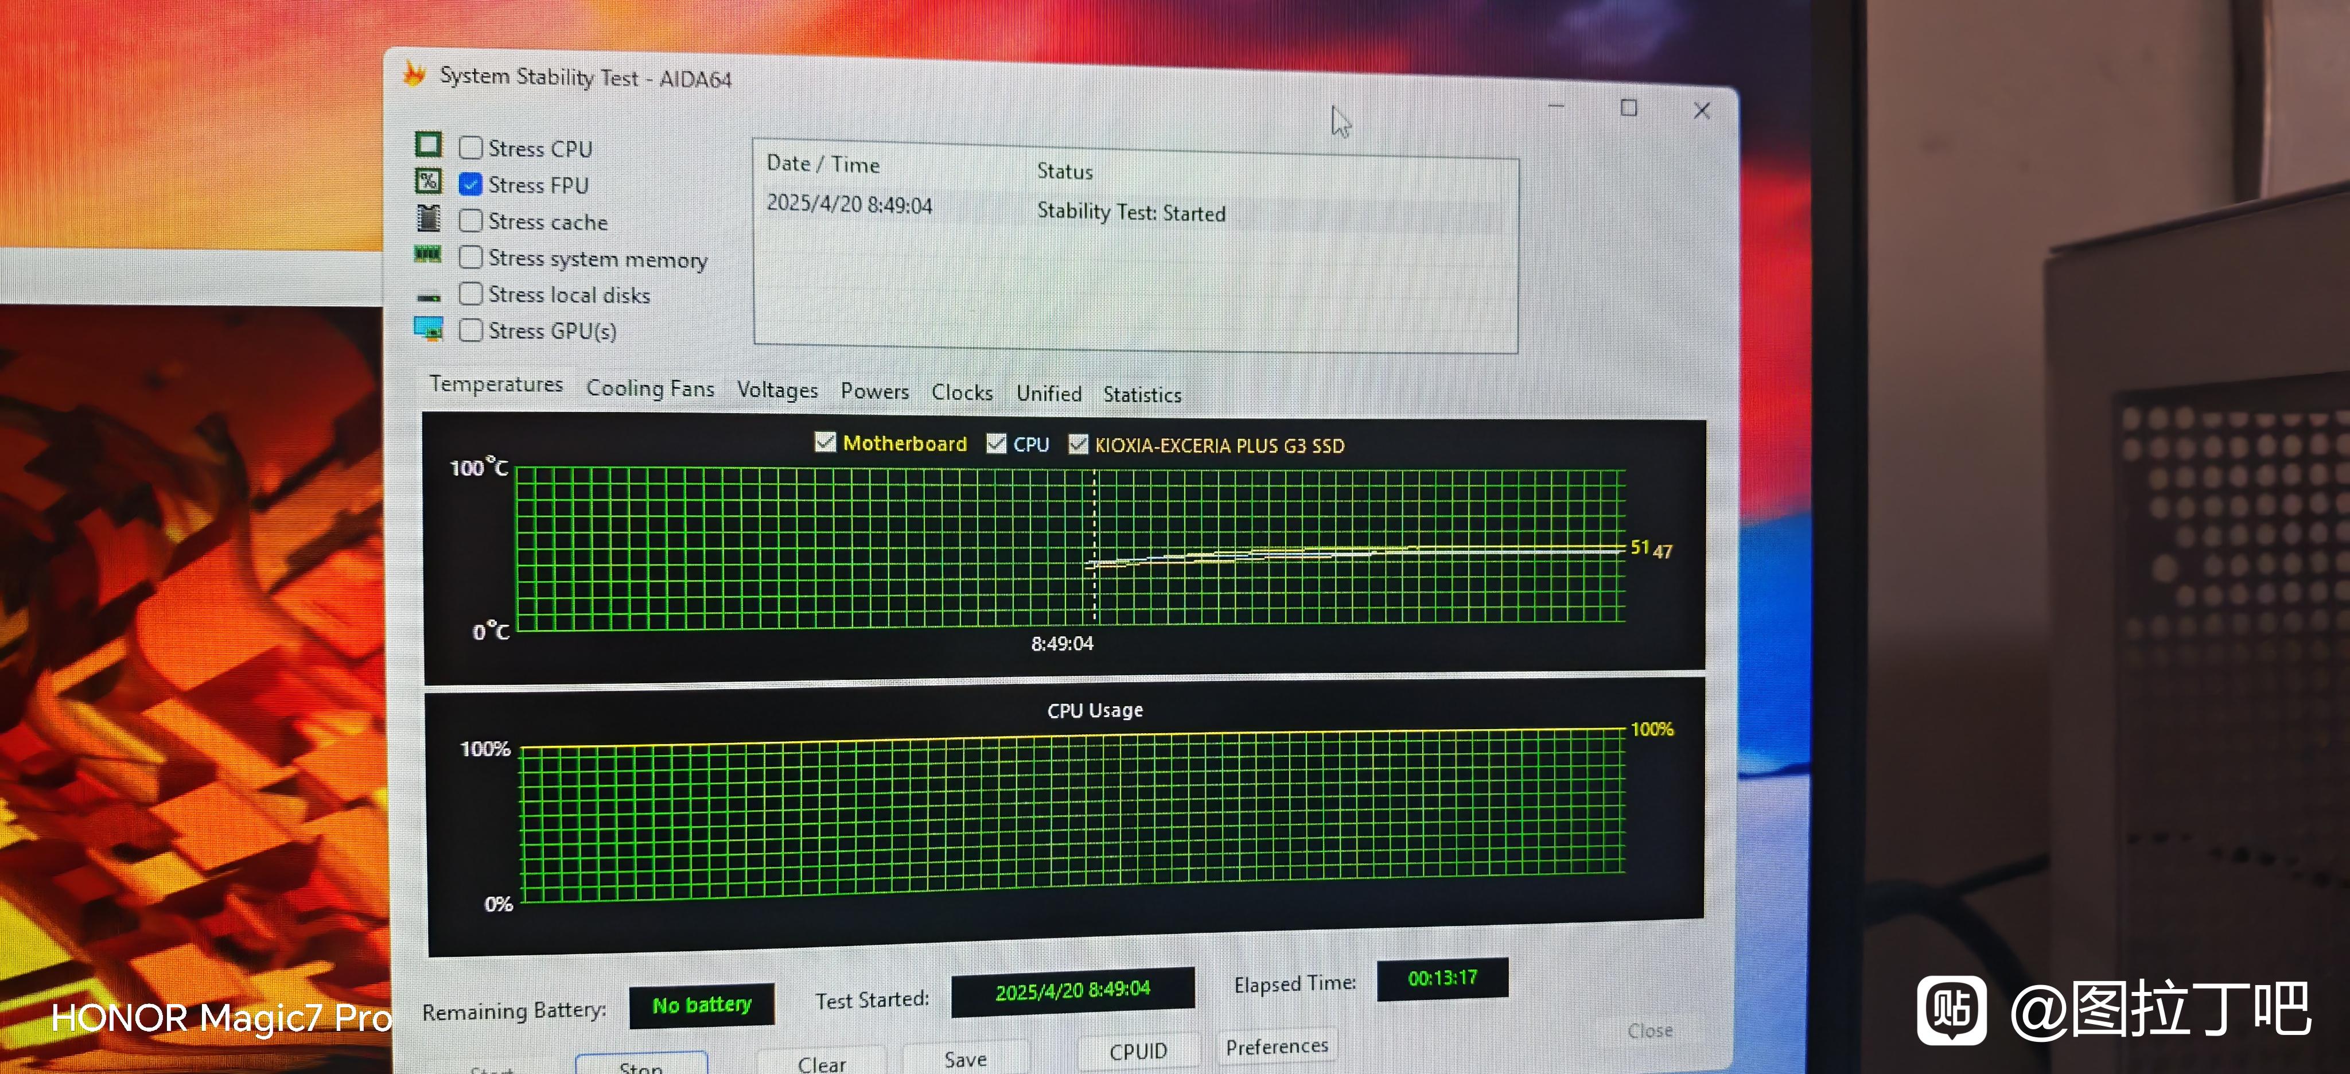This screenshot has height=1074, width=2350.
Task: Click the RAM module icon beside Stress system memory
Action: 428,255
